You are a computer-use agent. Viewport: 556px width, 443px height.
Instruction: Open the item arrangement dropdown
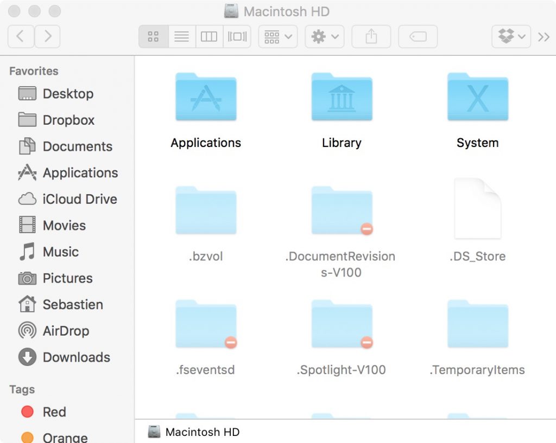click(x=278, y=36)
